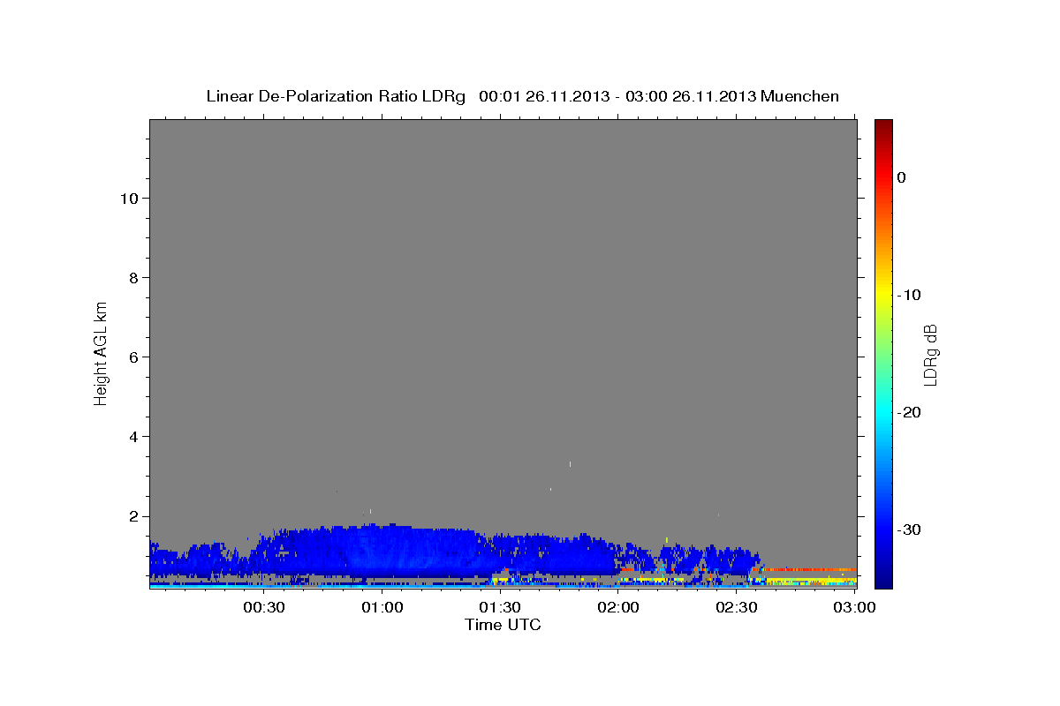This screenshot has width=1060, height=706.
Task: Click the colorbar value 0
Action: [x=902, y=177]
